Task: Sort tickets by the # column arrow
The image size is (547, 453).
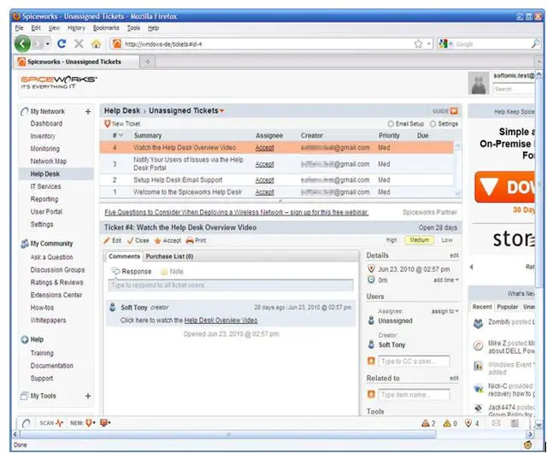Action: [x=121, y=135]
